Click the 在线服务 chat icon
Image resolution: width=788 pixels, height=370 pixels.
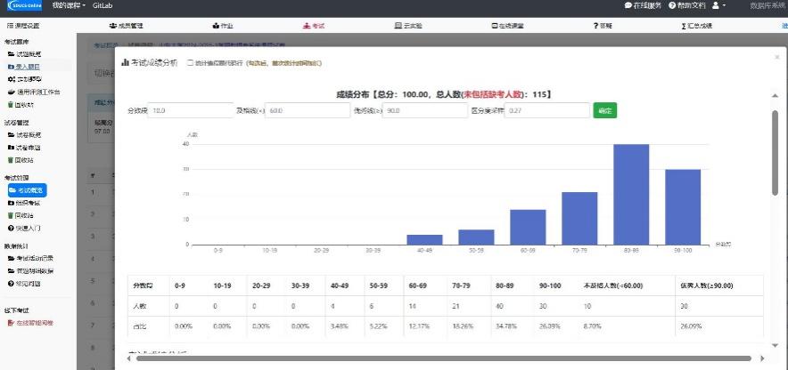click(628, 6)
